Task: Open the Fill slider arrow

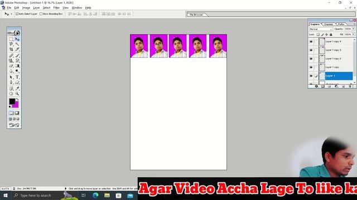Action: (354, 34)
